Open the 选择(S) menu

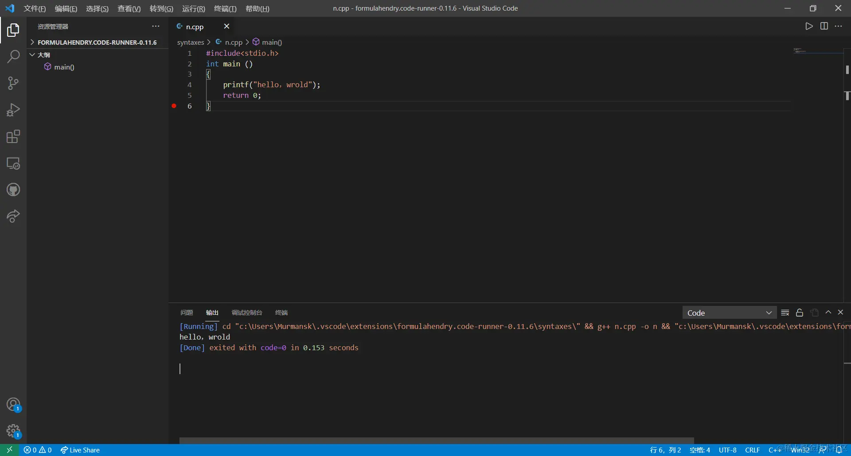[97, 8]
